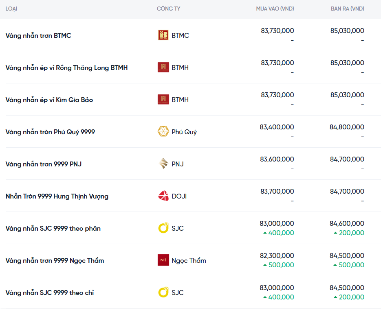The width and height of the screenshot is (381, 310).
Task: Click BTMH logo in Rồng Thăng Long row
Action: [163, 68]
